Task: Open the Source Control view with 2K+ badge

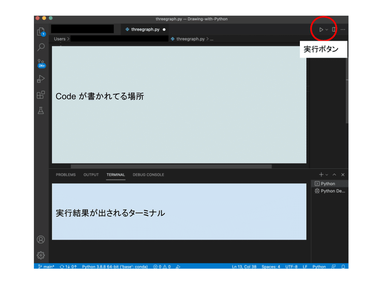Action: (41, 63)
